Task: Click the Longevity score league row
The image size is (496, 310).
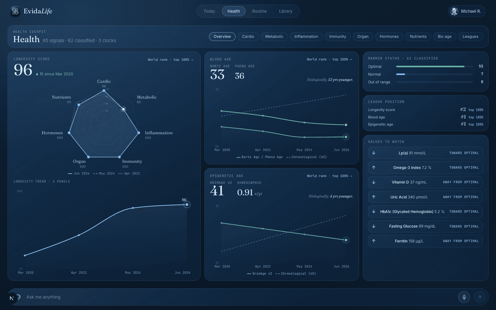Action: tap(425, 110)
